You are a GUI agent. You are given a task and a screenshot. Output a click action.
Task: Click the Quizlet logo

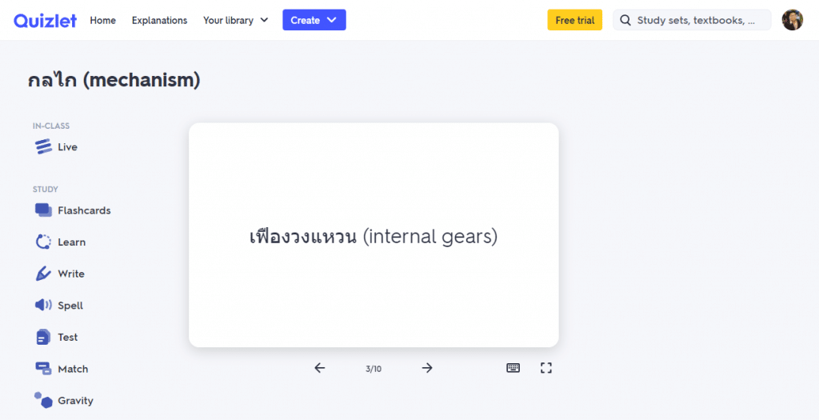45,20
